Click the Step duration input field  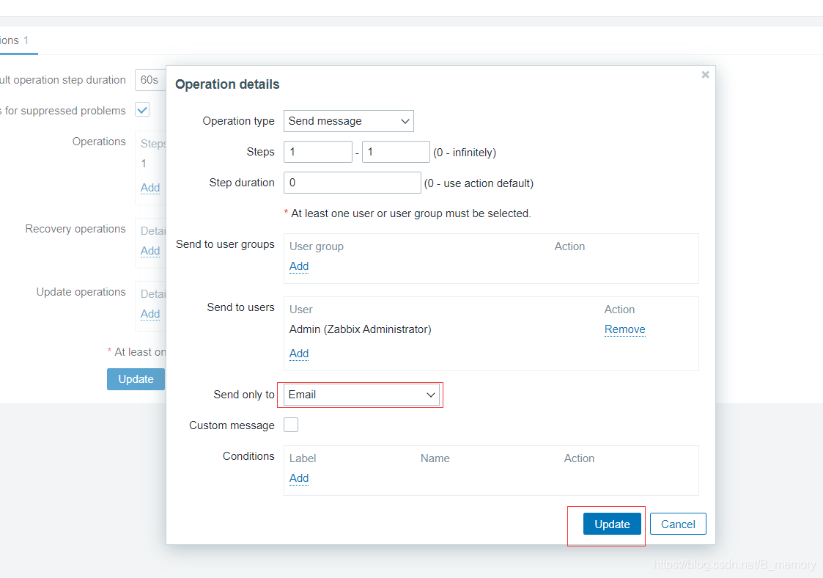tap(353, 183)
